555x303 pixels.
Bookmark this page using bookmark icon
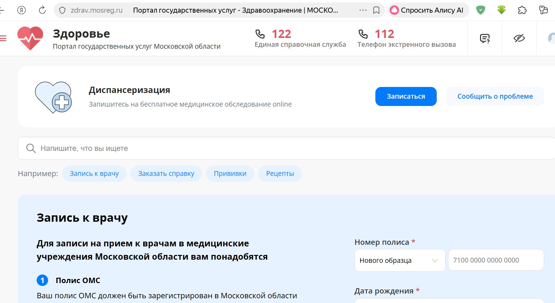(376, 10)
